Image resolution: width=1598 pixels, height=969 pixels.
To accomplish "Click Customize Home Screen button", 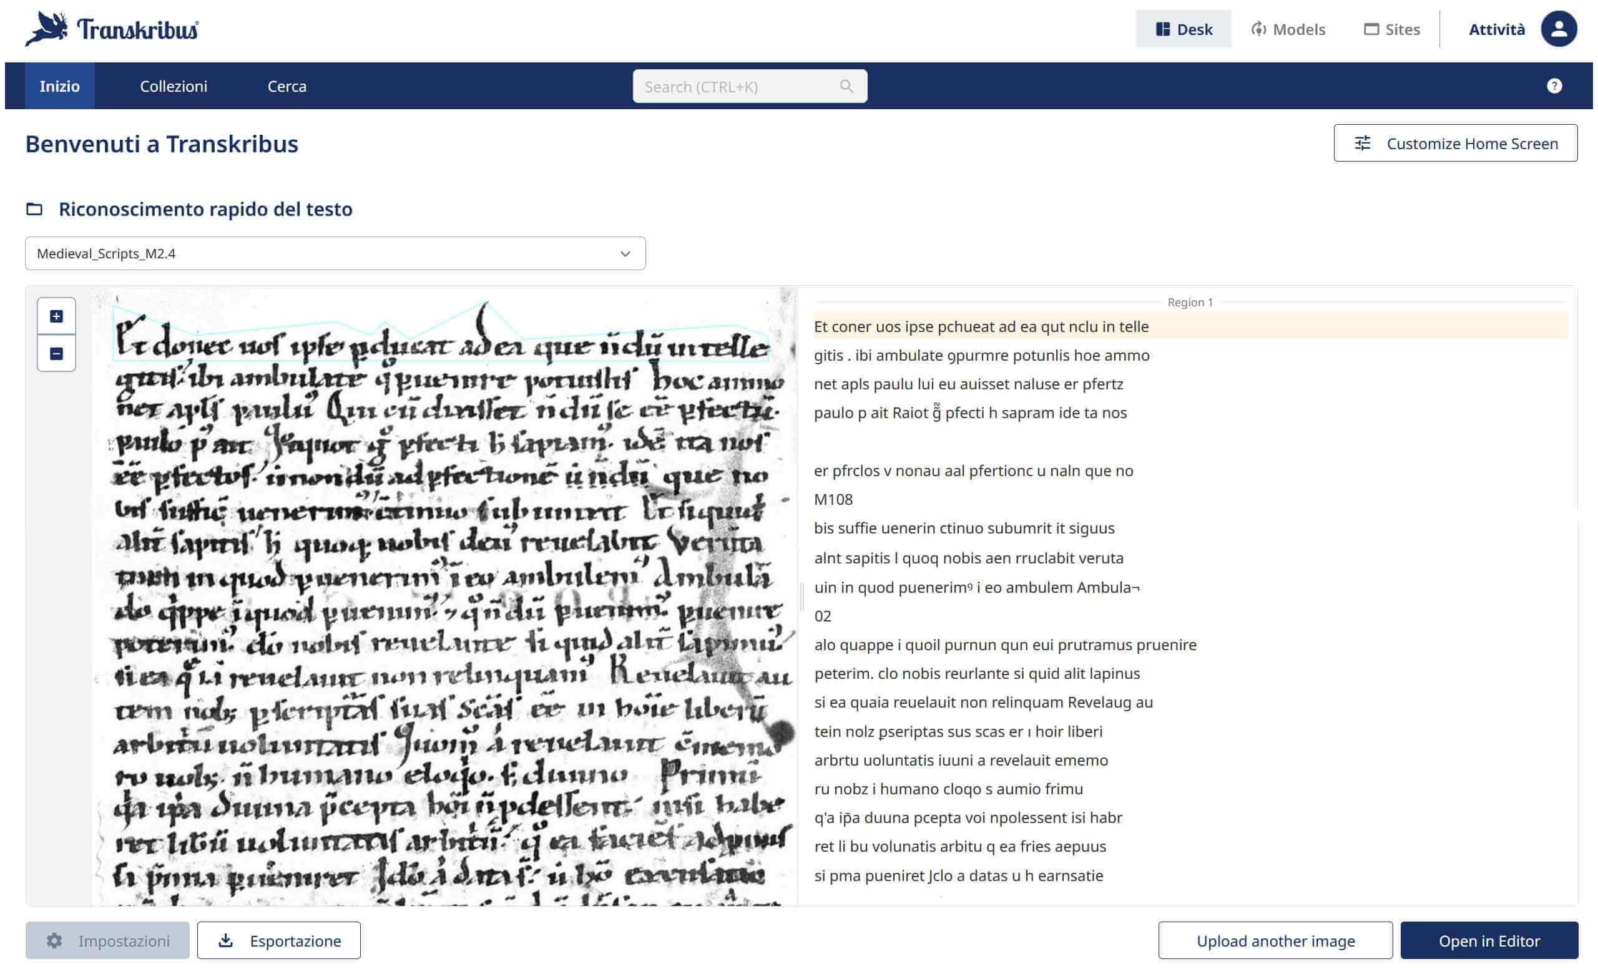I will (x=1455, y=144).
